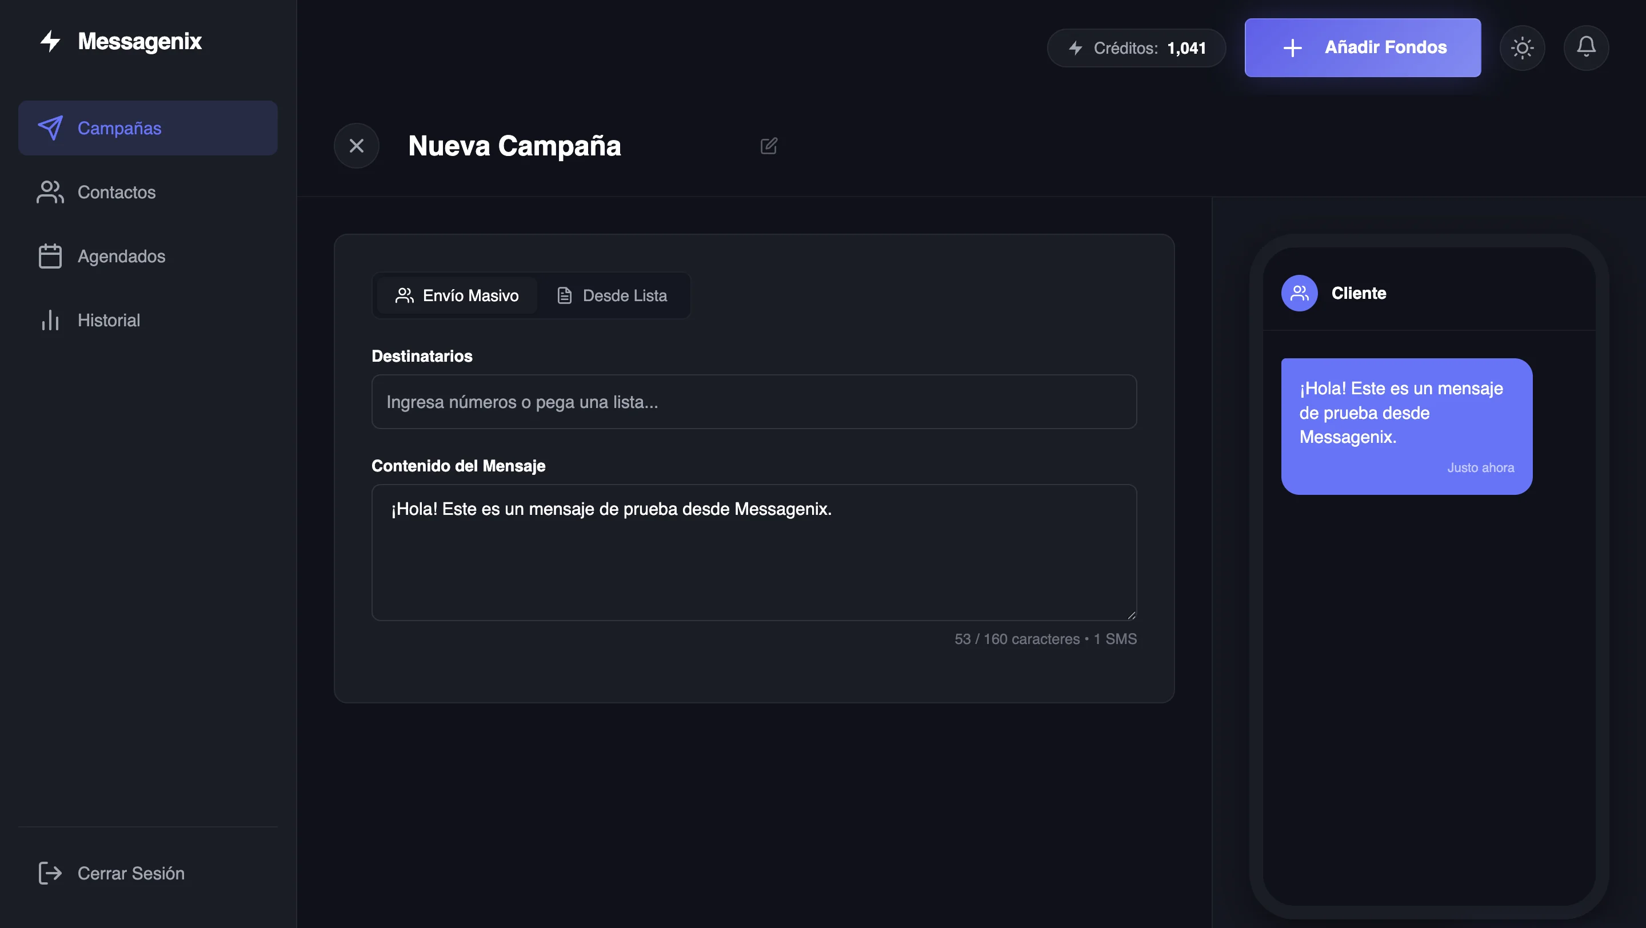Click the logout icon beside Cerrar Sesión
Screen dimensions: 1646x928
point(50,873)
